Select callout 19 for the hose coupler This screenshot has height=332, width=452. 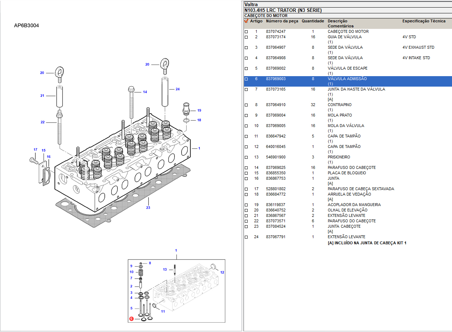(199, 110)
